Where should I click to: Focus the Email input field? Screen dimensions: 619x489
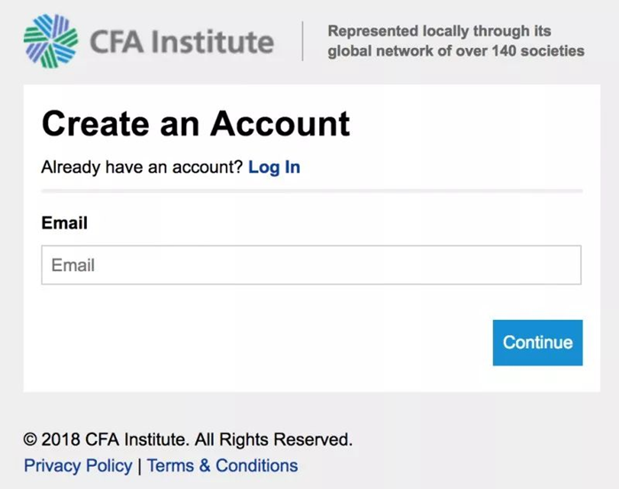tap(310, 265)
